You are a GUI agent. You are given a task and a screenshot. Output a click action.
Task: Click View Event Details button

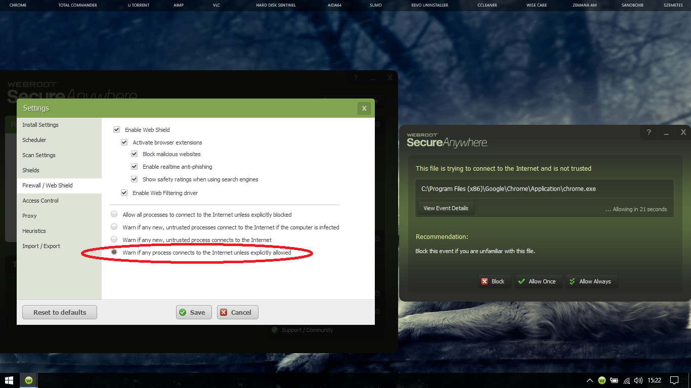click(x=446, y=208)
